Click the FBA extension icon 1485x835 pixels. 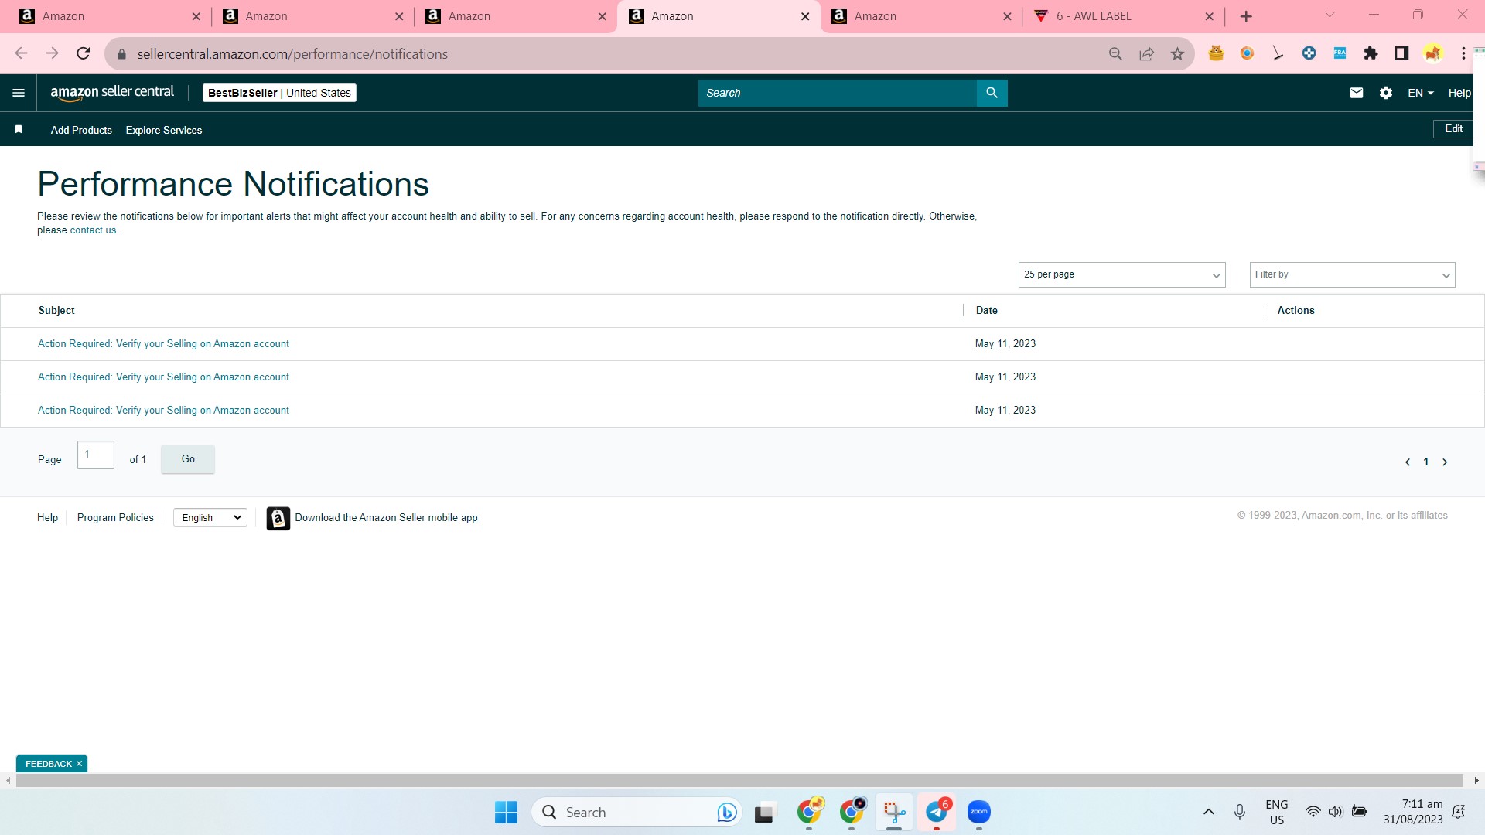coord(1340,53)
